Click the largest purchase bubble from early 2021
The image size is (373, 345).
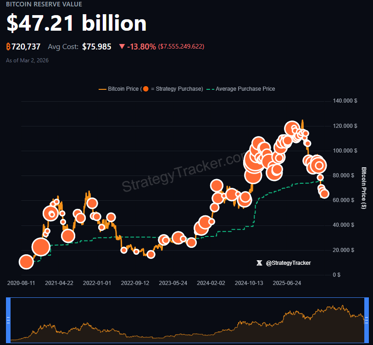point(41,246)
